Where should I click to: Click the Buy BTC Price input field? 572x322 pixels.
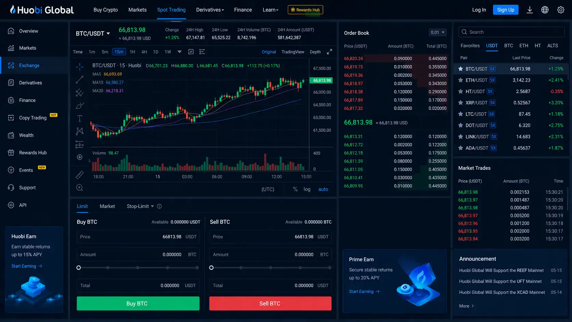click(138, 237)
